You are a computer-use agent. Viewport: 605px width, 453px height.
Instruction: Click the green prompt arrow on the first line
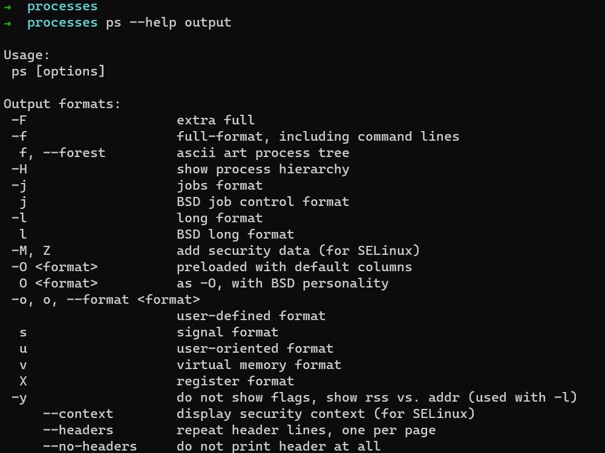click(7, 7)
